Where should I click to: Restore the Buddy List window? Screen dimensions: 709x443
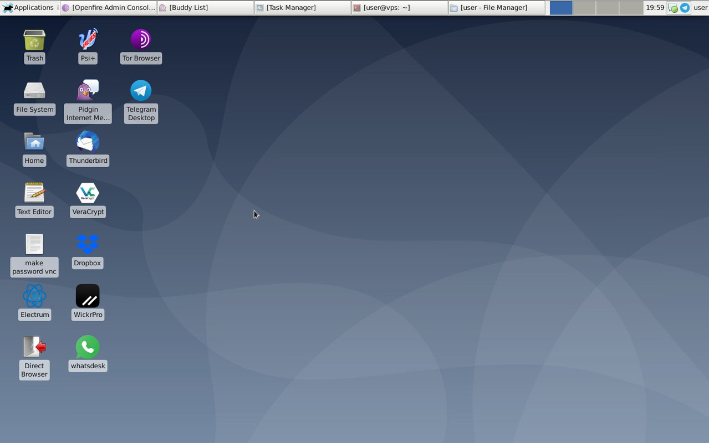[x=206, y=8]
